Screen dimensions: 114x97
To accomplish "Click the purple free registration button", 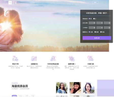I will tap(97, 38).
